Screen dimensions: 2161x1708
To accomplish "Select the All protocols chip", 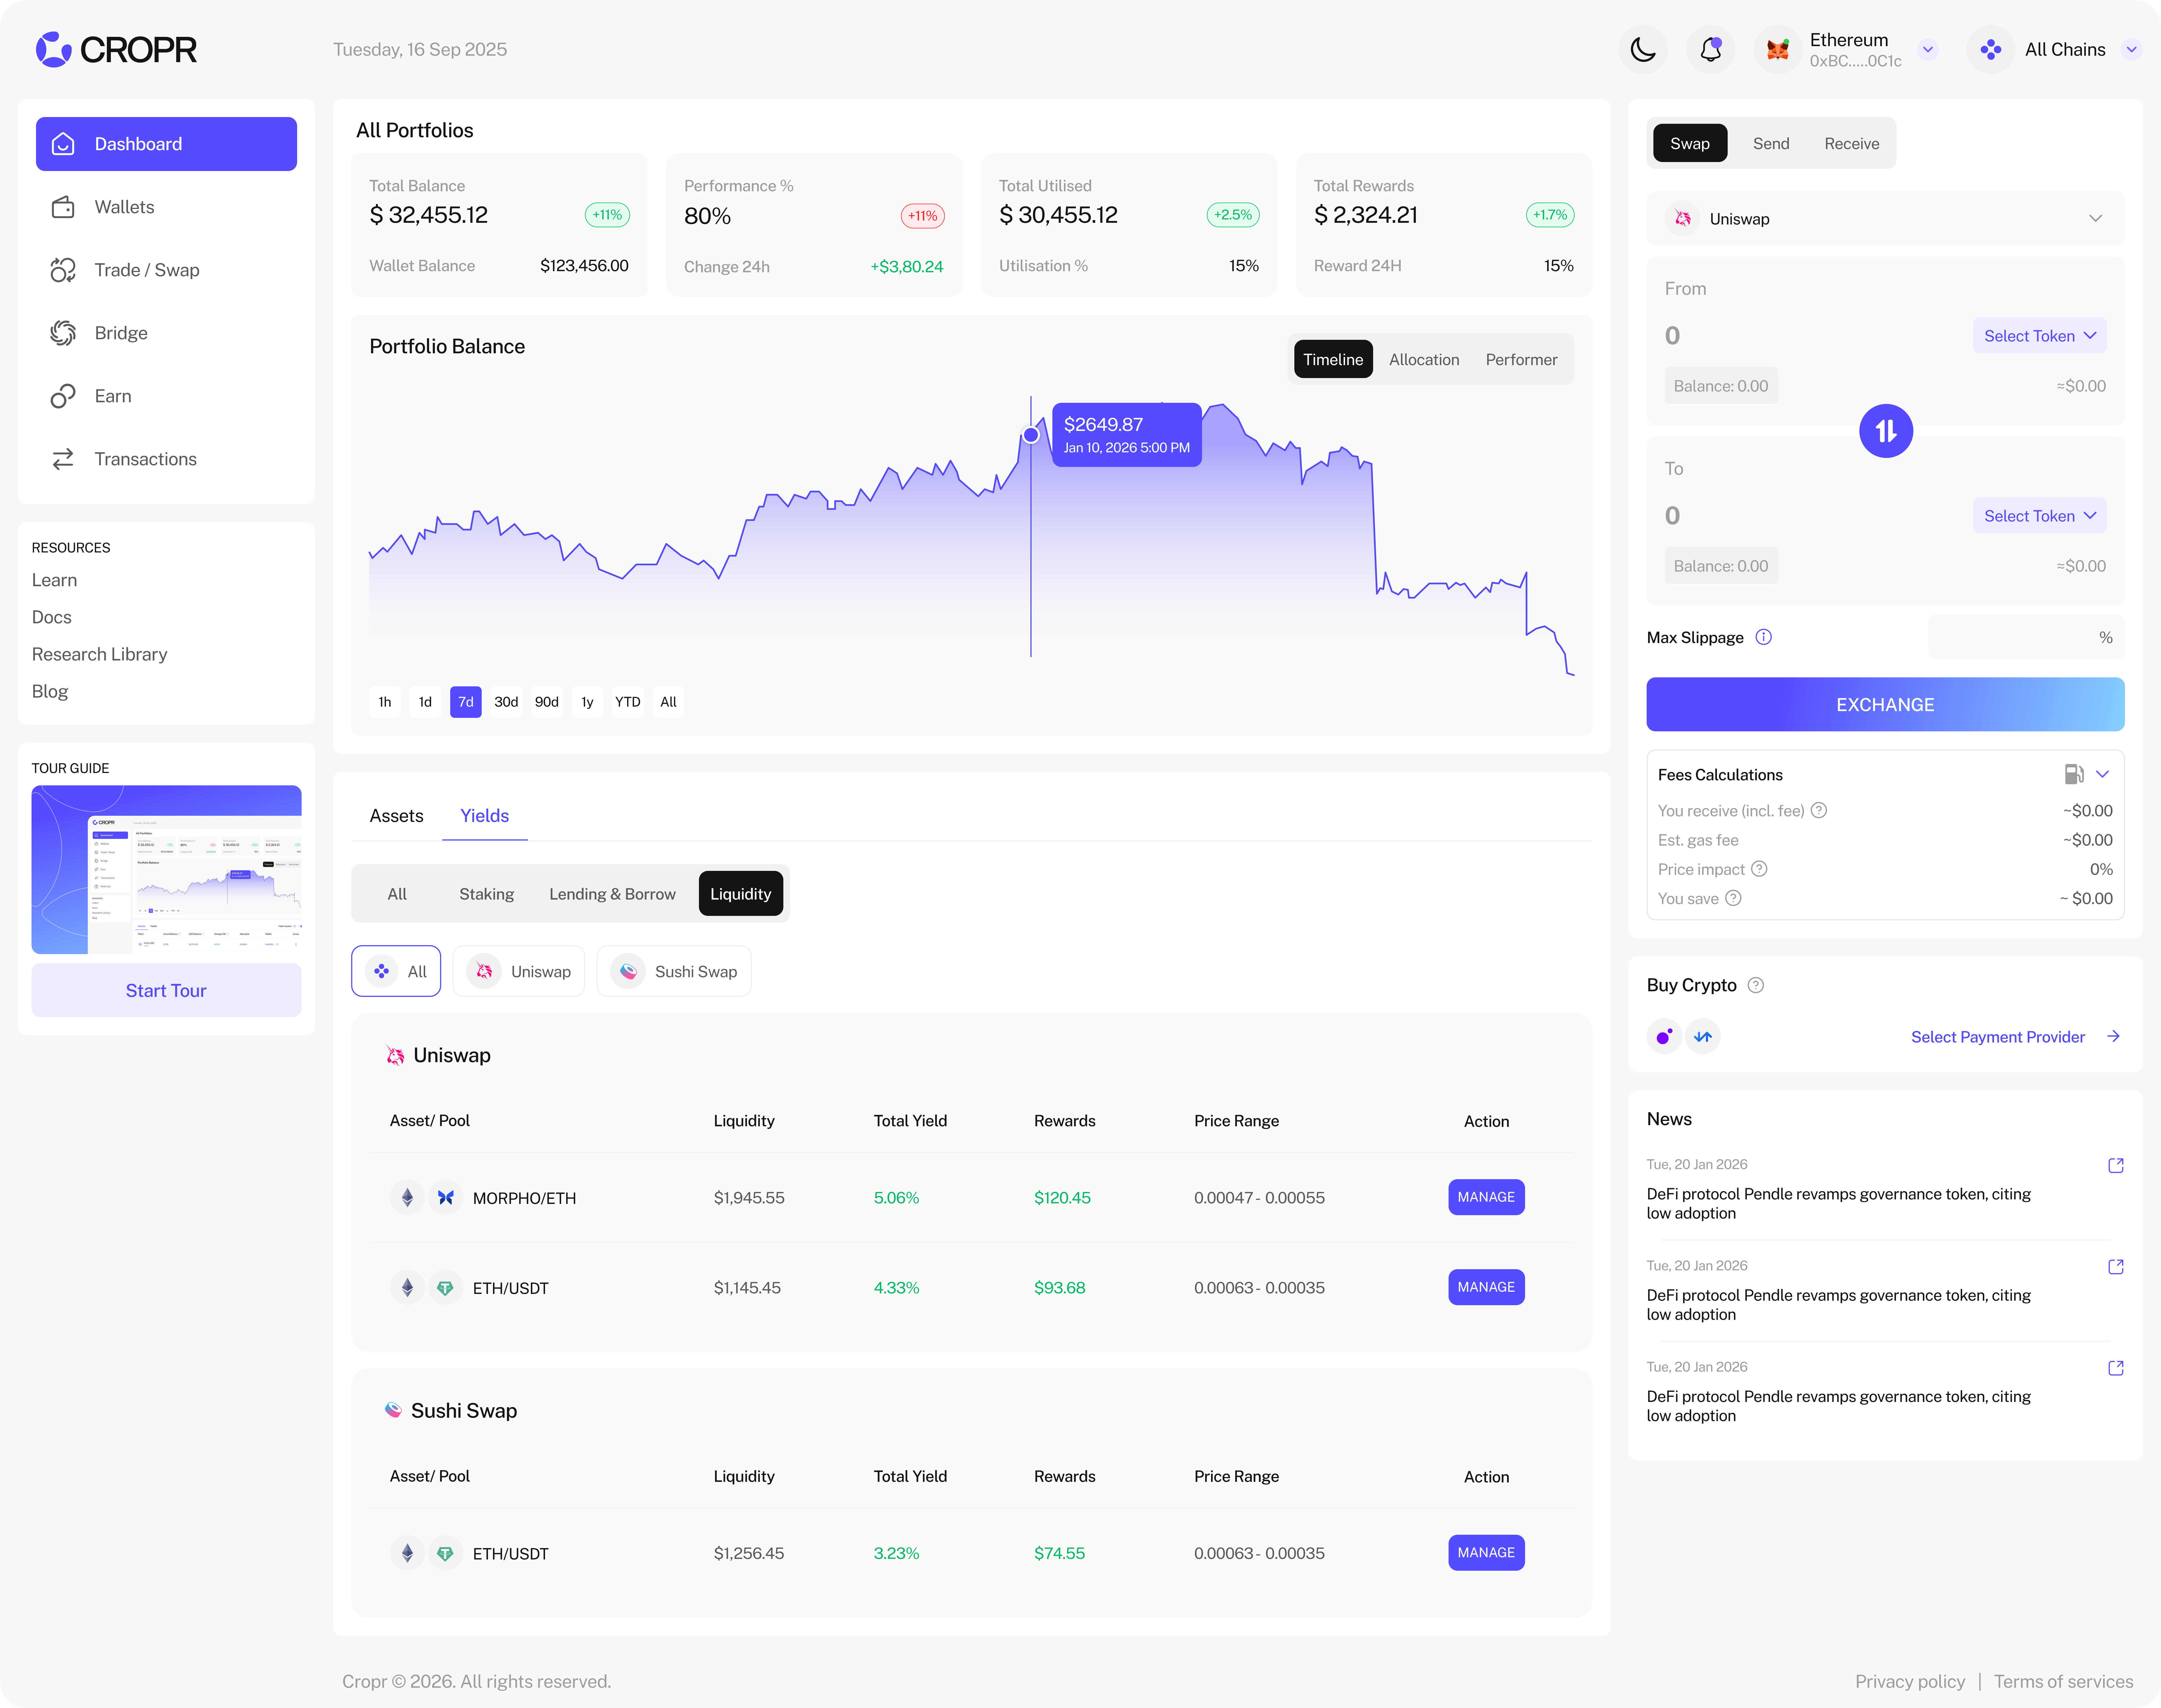I will (x=396, y=971).
